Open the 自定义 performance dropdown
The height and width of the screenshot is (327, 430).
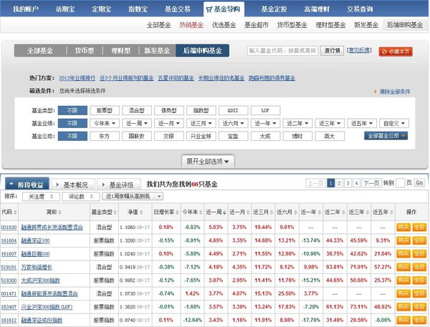[x=394, y=123]
